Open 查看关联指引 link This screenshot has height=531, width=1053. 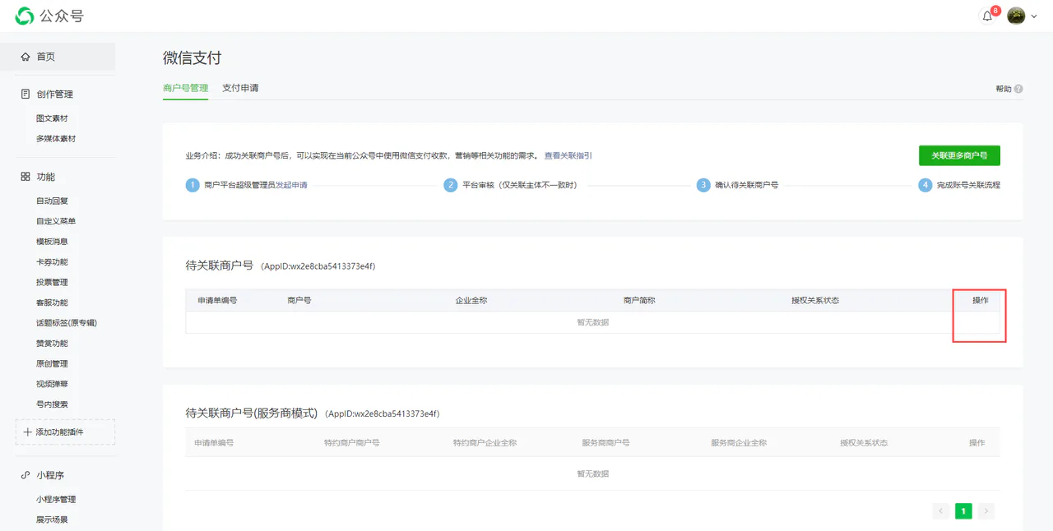click(x=568, y=155)
